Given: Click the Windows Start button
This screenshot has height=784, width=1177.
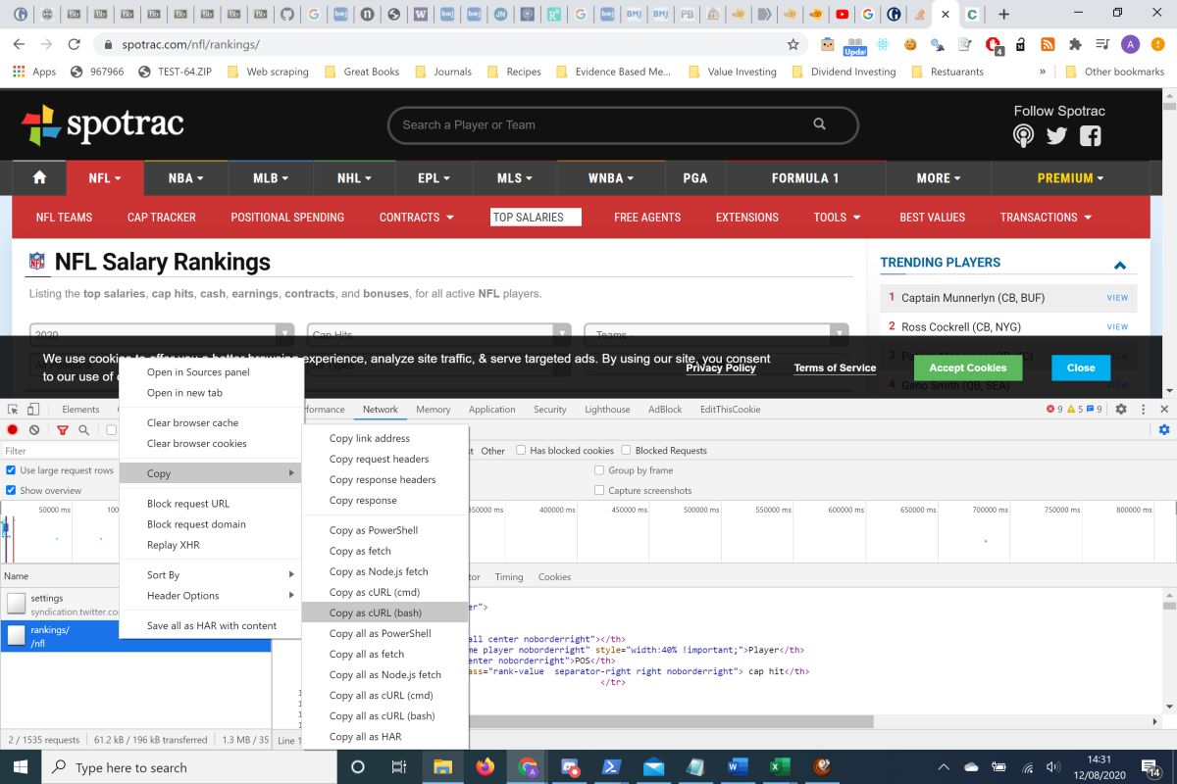Looking at the screenshot, I should [22, 766].
